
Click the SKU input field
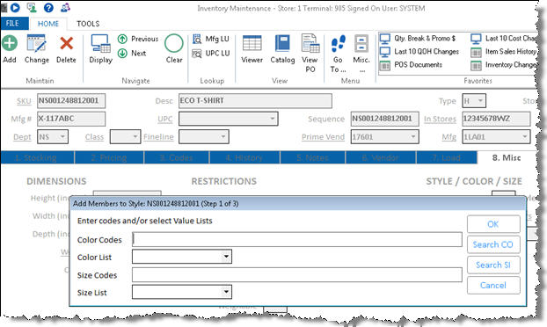(x=71, y=101)
